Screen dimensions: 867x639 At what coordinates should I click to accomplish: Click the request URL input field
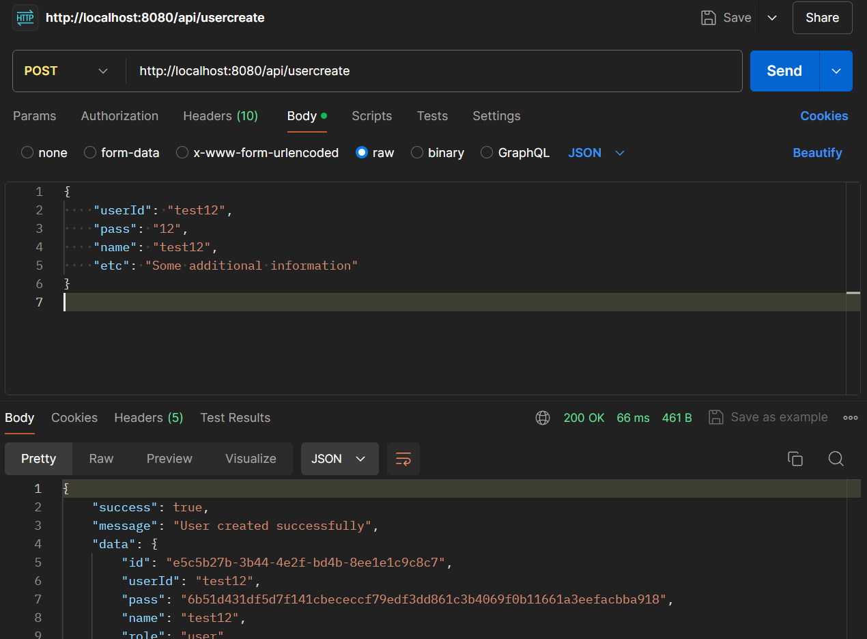[x=434, y=71]
